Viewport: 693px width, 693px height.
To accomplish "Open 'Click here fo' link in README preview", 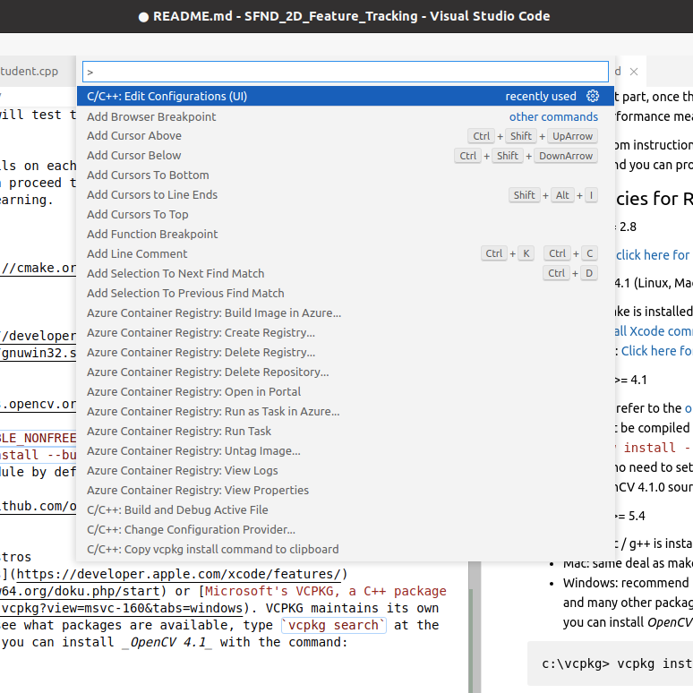I will coord(657,351).
